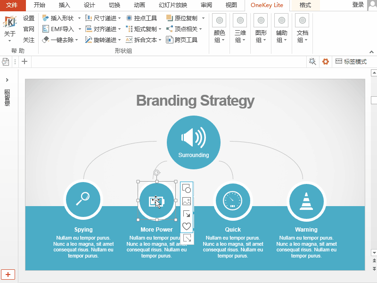Switch to the 格式 tab

(305, 5)
